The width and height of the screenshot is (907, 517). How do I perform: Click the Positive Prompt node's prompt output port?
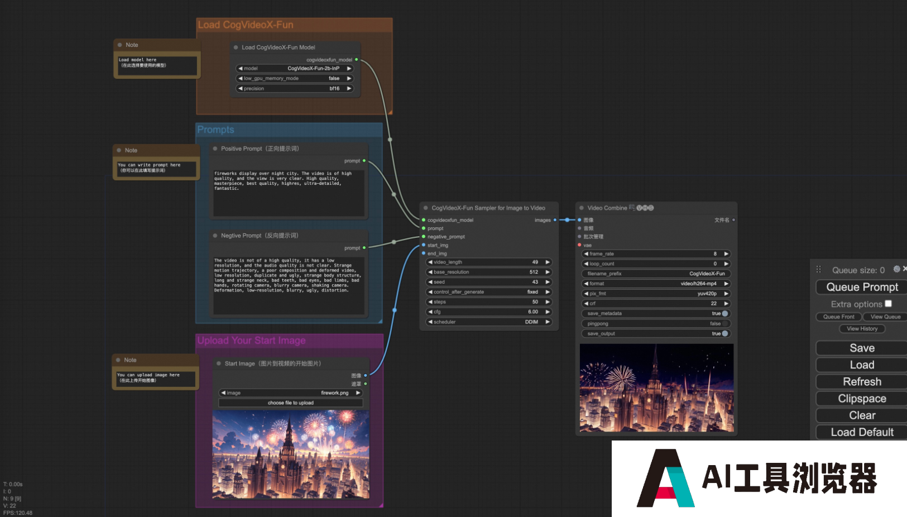click(x=364, y=161)
